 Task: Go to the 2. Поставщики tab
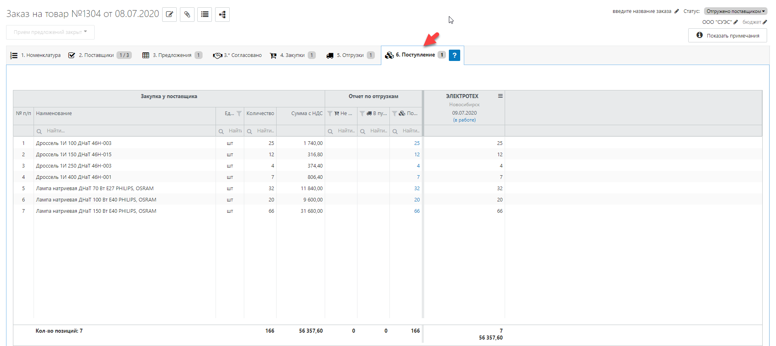(96, 55)
